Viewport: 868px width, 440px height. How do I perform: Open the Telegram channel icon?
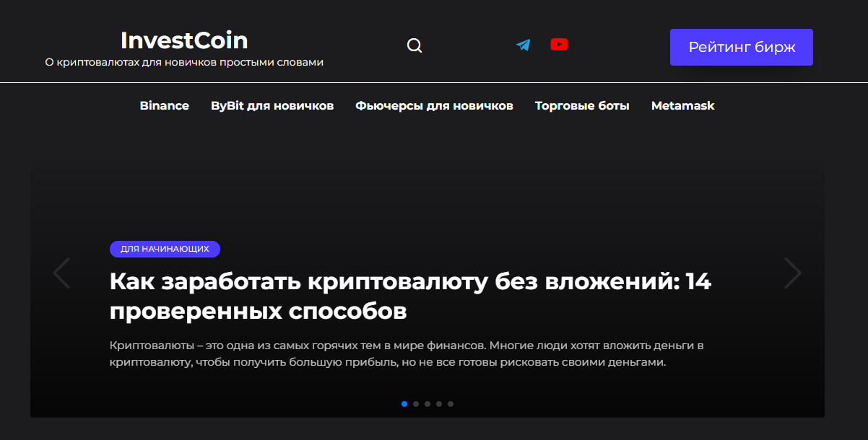coord(524,45)
